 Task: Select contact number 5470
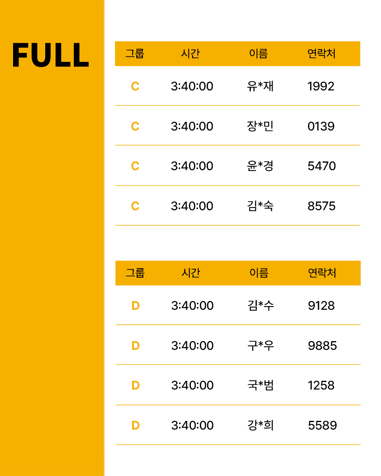click(x=321, y=166)
